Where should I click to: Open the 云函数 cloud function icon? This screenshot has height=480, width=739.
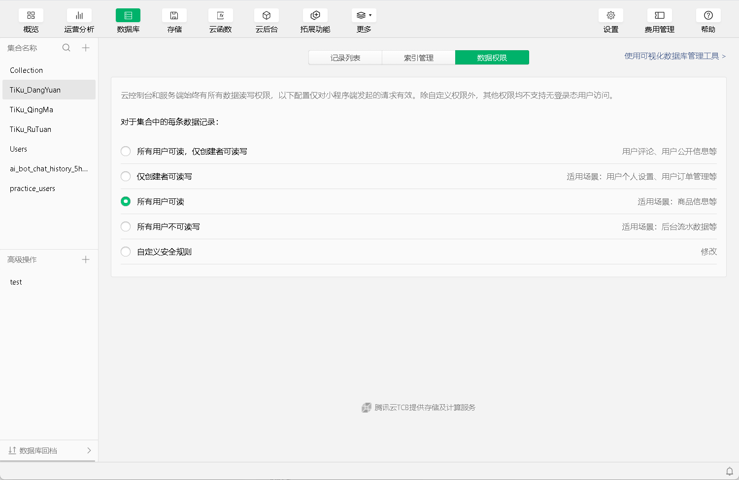pyautogui.click(x=221, y=15)
